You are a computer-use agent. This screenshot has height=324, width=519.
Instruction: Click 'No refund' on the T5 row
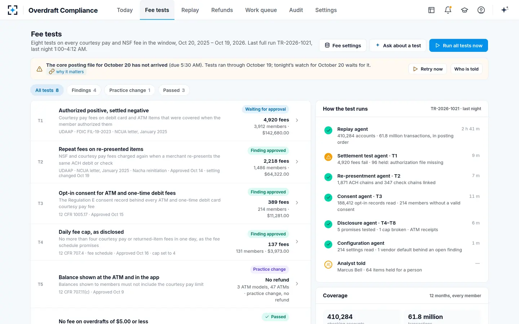277,280
